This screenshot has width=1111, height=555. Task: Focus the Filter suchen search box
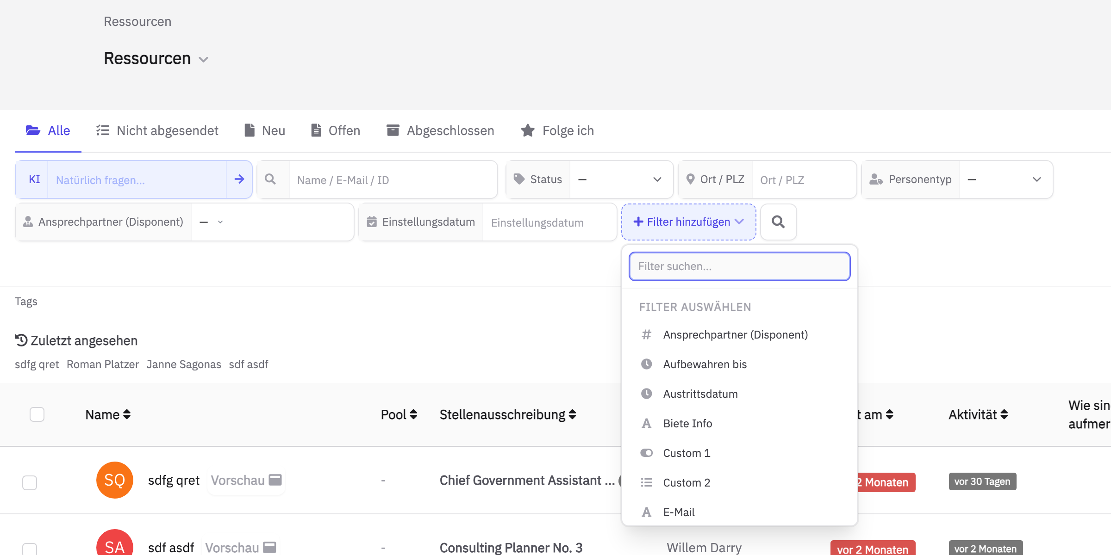pos(740,266)
